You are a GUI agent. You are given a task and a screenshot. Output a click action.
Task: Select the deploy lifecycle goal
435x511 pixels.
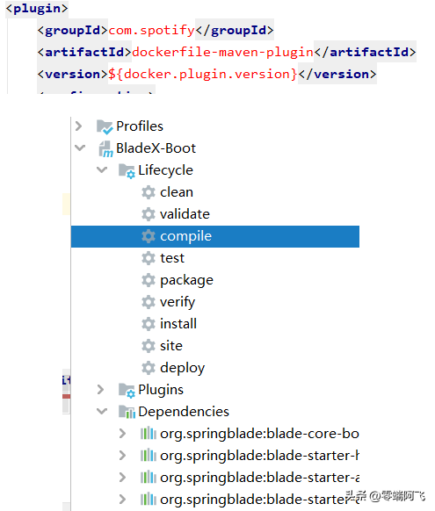[182, 368]
